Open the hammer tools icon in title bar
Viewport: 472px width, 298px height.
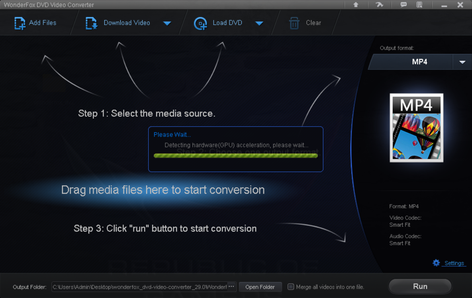pos(379,4)
